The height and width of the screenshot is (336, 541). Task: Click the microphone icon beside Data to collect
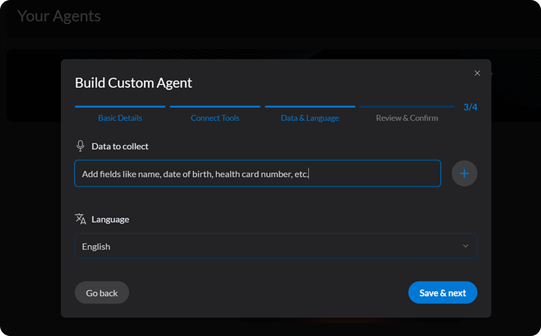[81, 146]
